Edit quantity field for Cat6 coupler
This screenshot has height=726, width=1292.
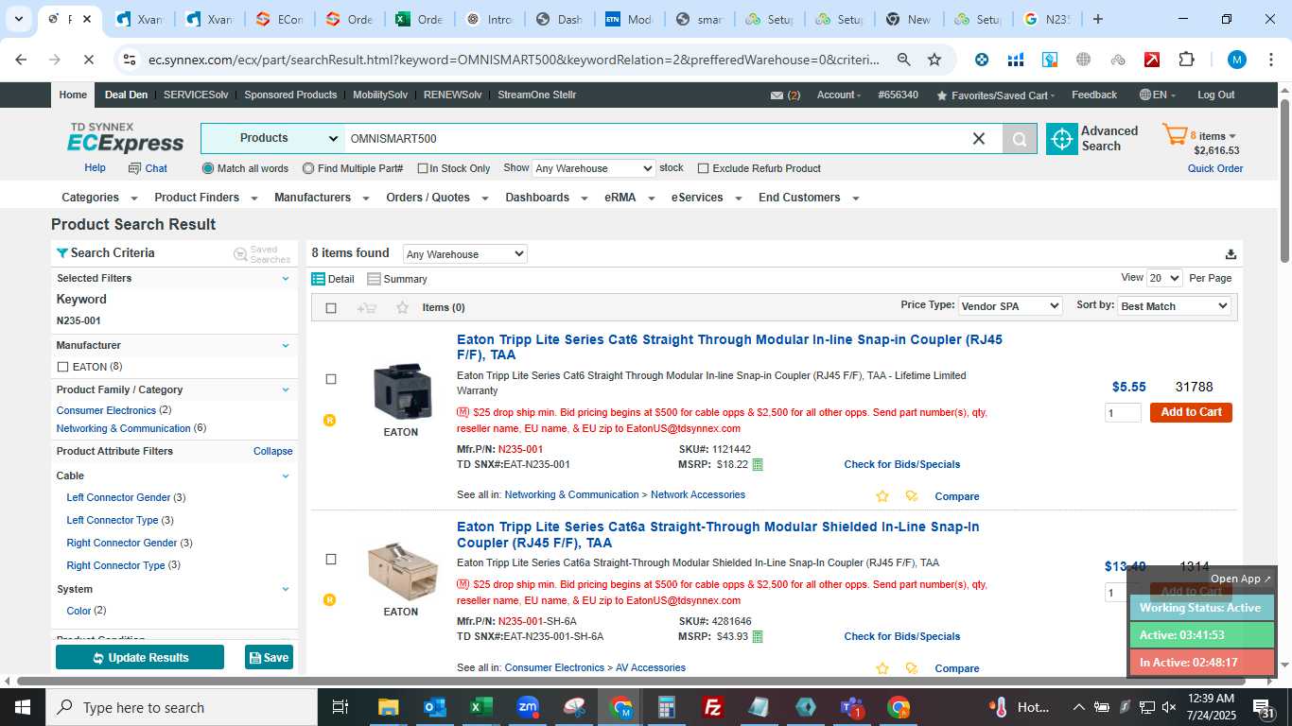point(1123,413)
